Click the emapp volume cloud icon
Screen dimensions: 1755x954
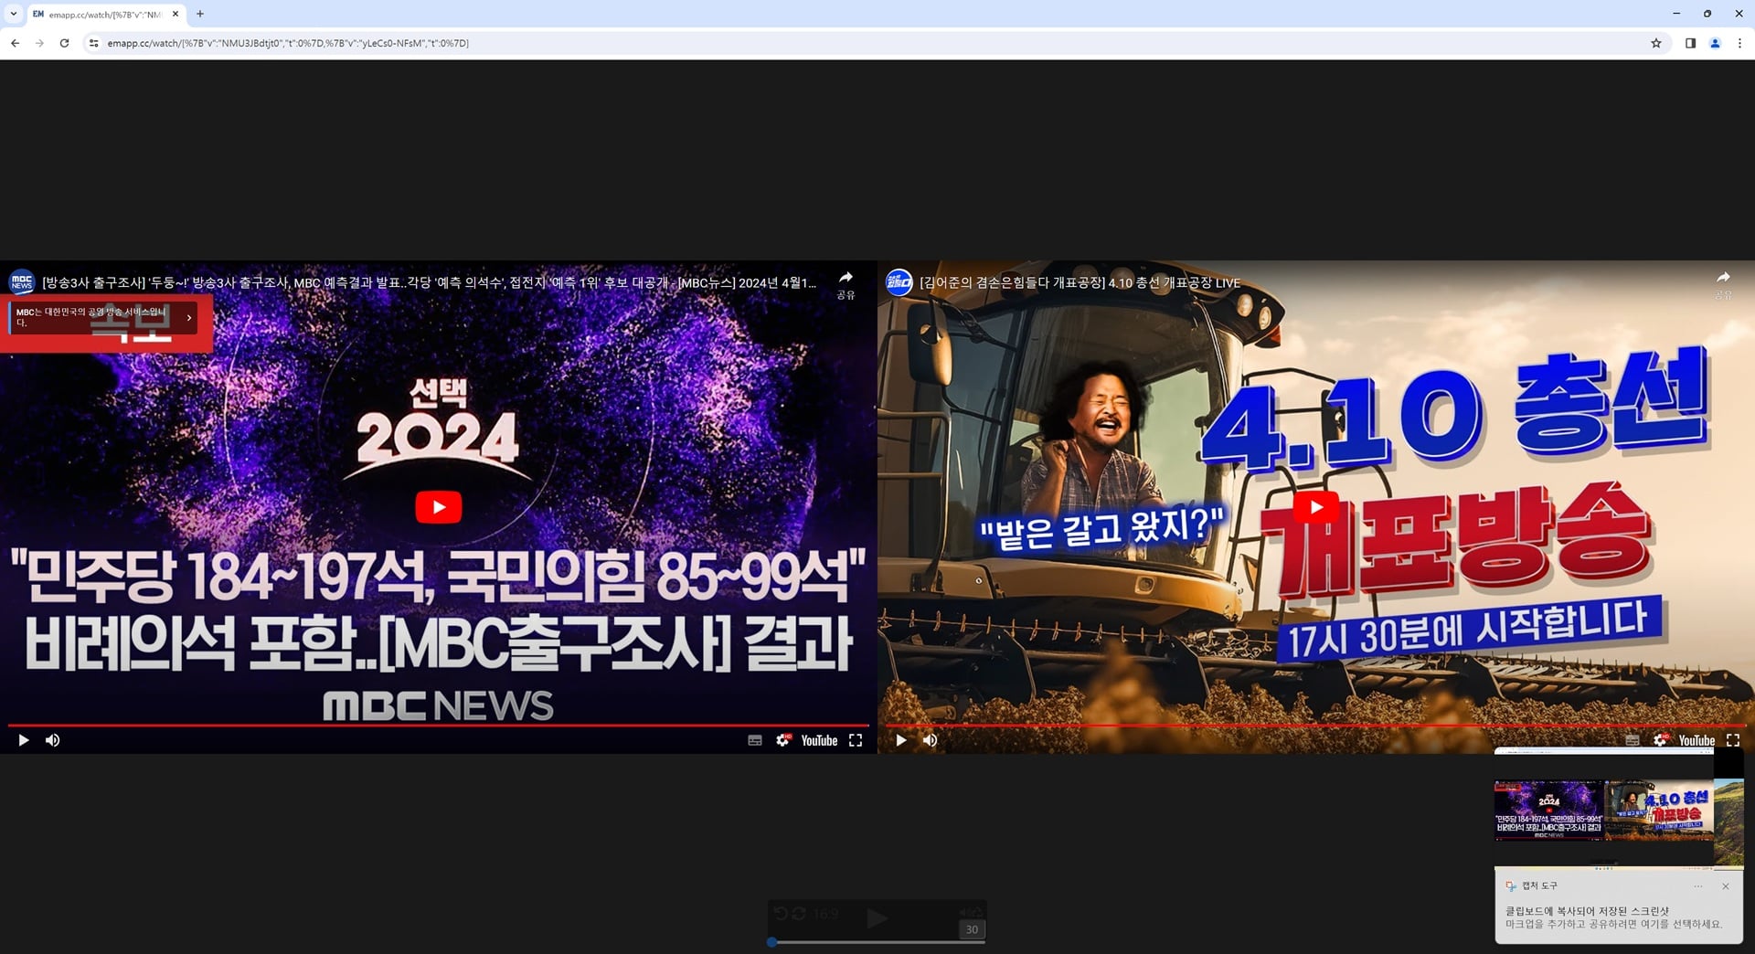point(971,911)
